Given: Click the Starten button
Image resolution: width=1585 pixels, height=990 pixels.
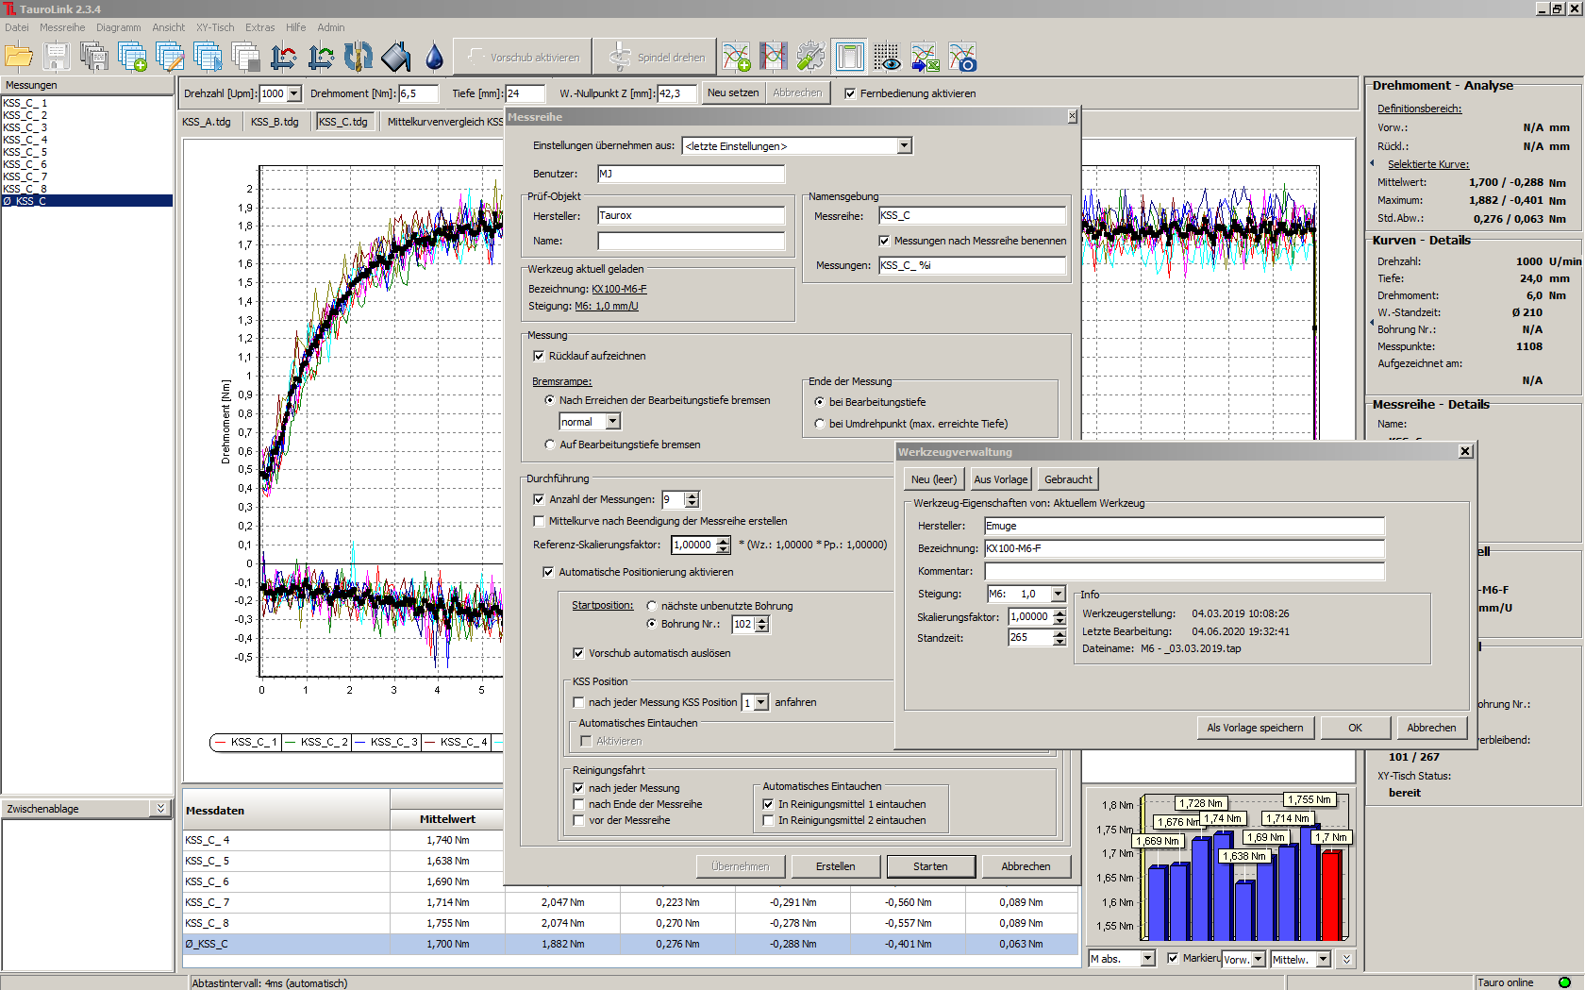Looking at the screenshot, I should coord(930,866).
